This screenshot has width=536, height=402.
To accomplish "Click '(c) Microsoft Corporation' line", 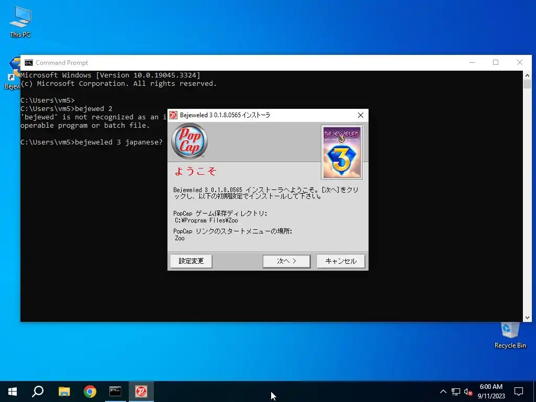I will (x=118, y=84).
